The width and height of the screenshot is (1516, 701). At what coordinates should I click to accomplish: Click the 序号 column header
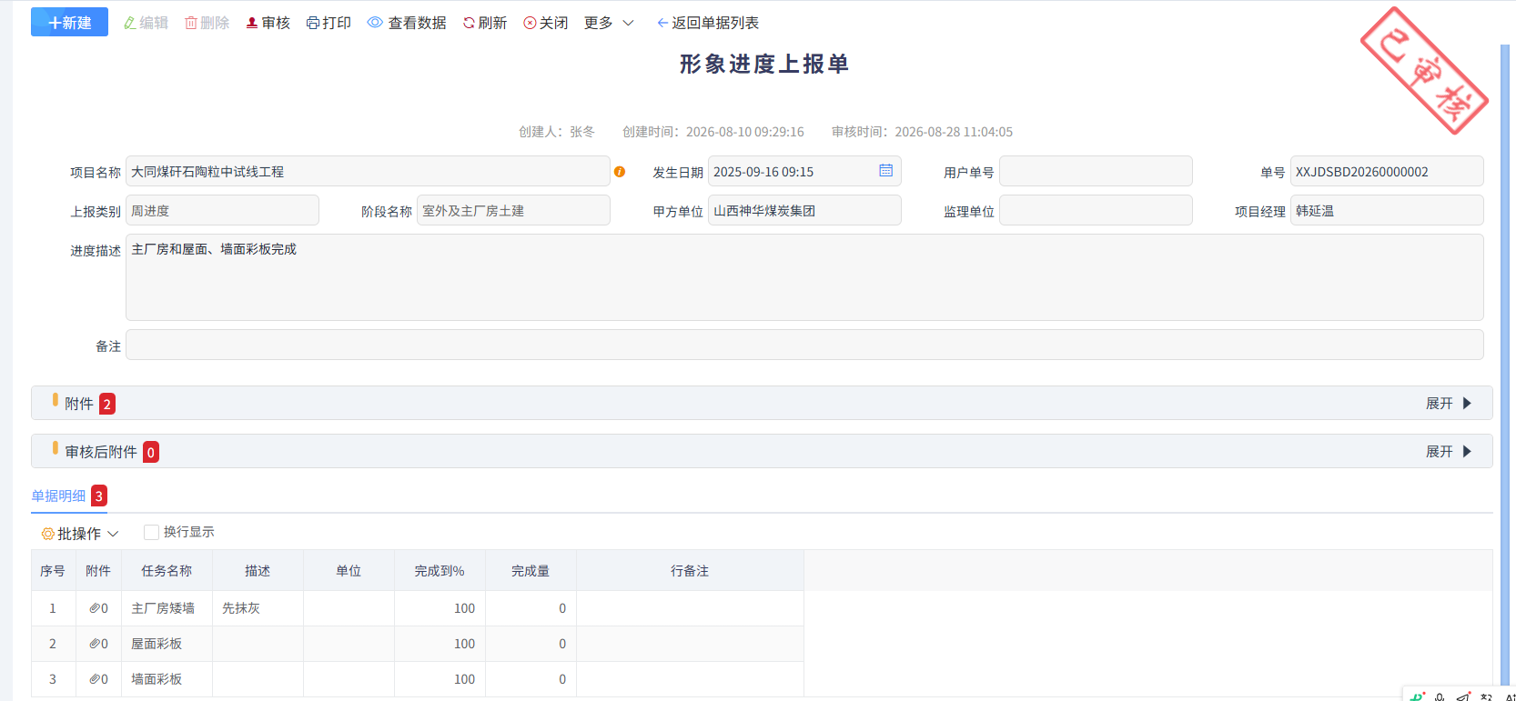point(53,570)
